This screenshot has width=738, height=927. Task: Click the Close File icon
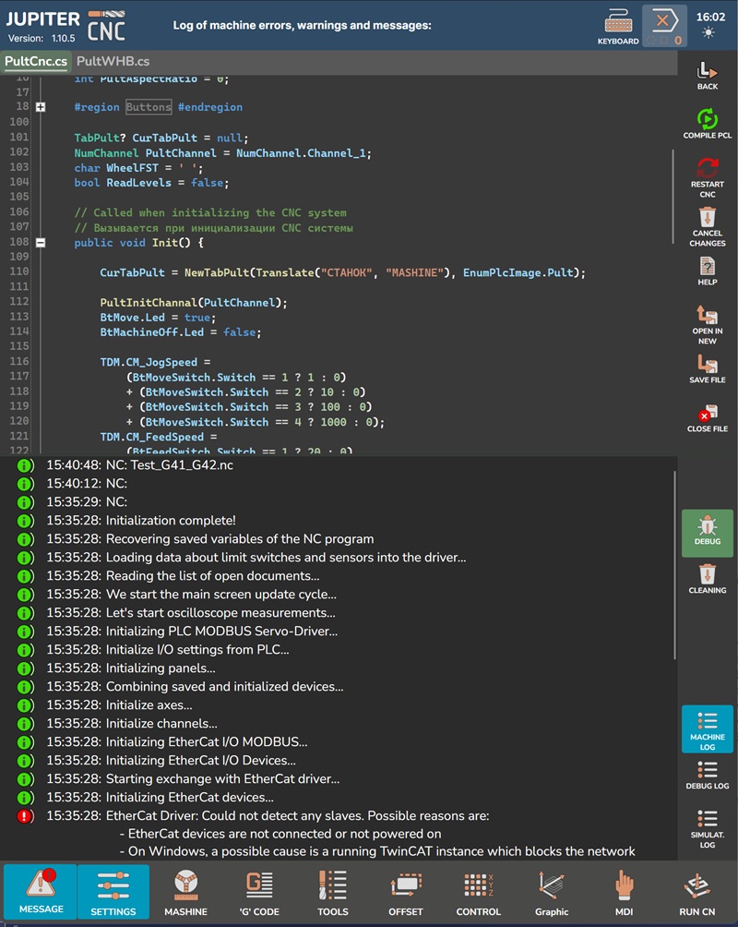pyautogui.click(x=707, y=415)
